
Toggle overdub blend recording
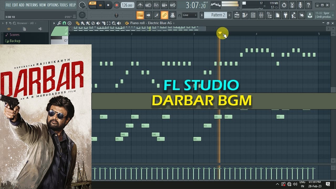(x=165, y=5)
